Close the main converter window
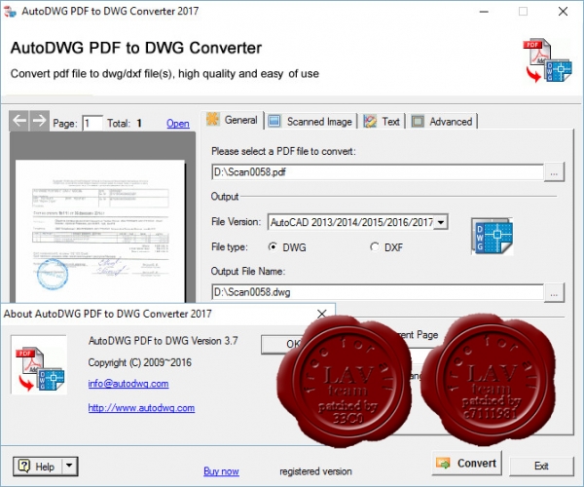The height and width of the screenshot is (487, 584). 563,12
